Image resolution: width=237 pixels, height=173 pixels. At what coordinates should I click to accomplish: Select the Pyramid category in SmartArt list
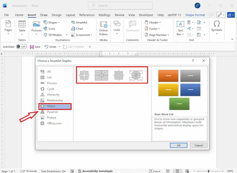pyautogui.click(x=52, y=112)
